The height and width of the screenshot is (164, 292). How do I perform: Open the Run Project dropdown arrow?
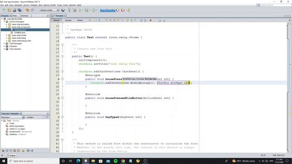pos(83,10)
